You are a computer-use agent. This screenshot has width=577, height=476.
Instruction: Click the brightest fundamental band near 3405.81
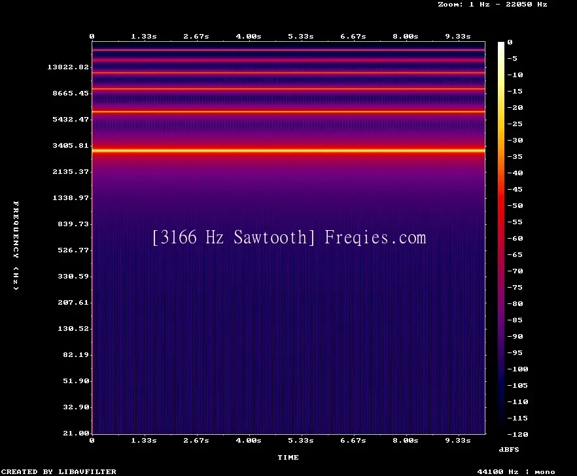(x=288, y=150)
